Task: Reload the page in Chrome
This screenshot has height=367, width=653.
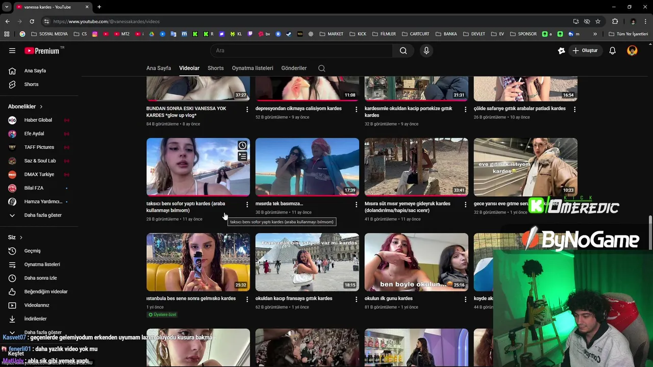Action: (x=32, y=21)
